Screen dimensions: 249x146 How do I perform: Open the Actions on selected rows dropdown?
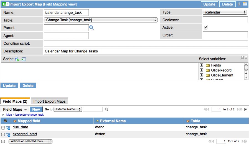pyautogui.click(x=30, y=141)
